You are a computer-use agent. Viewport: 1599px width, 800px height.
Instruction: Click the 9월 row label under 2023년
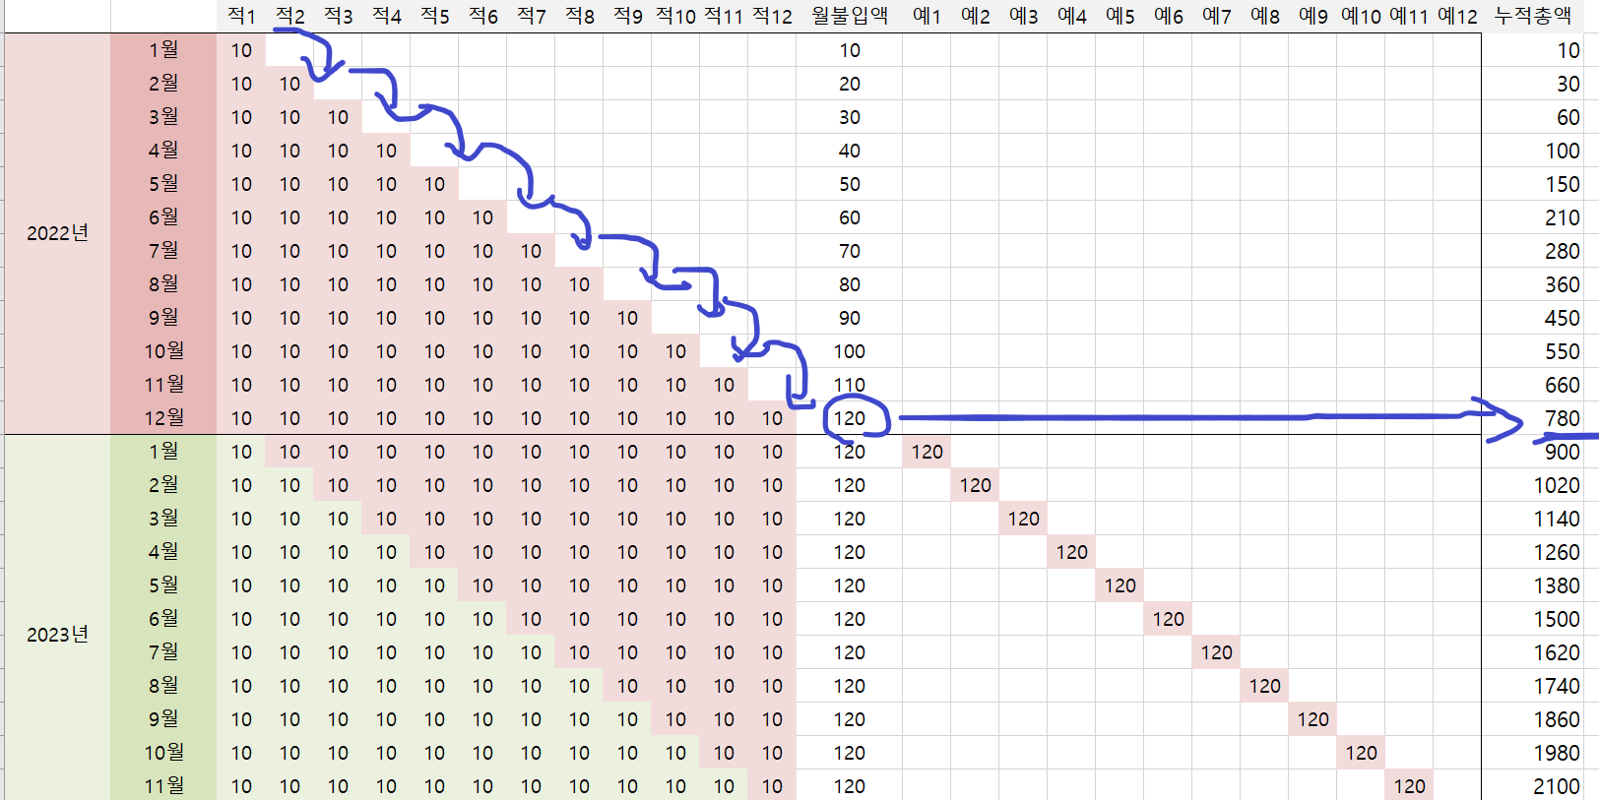tap(163, 718)
